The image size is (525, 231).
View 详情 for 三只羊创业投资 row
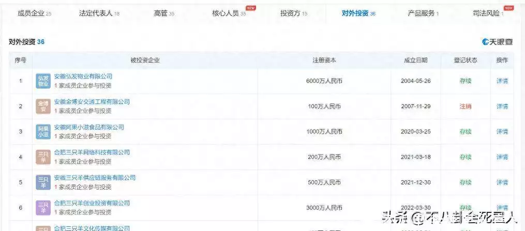[502, 208]
